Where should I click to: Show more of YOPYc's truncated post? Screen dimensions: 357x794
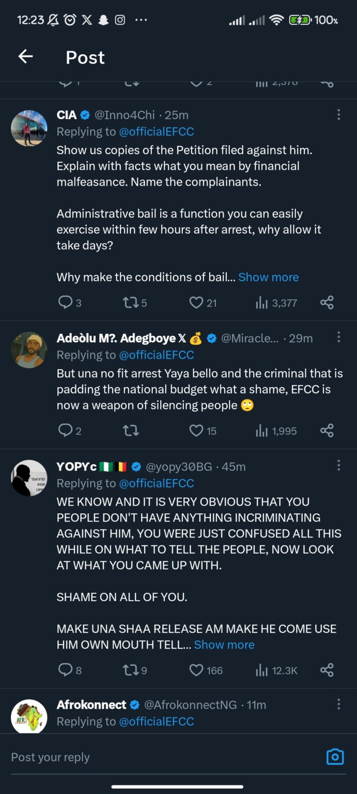coord(224,645)
